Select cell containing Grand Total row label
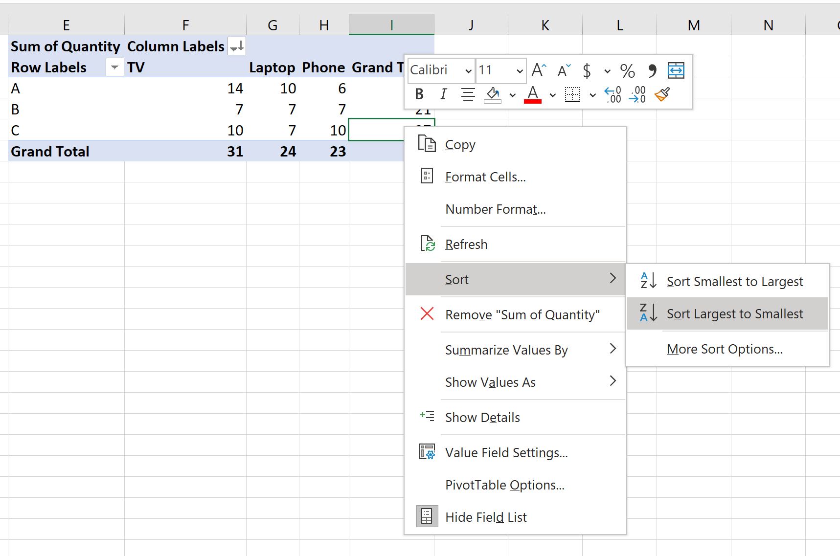Viewport: 840px width, 556px height. click(x=66, y=151)
